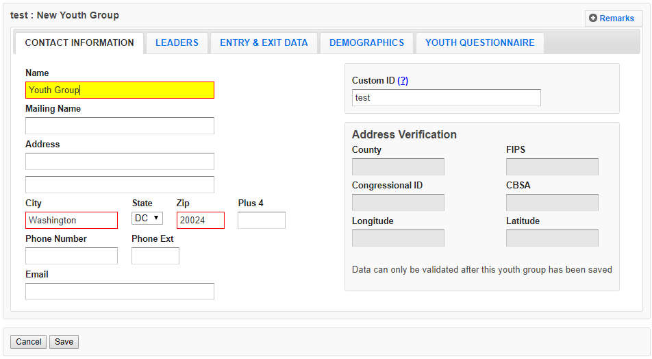This screenshot has width=652, height=359.
Task: Click the Cancel button
Action: point(29,342)
